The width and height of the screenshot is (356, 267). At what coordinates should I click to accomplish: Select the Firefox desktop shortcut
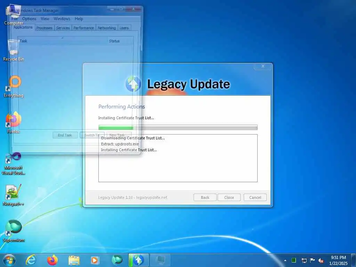pos(14,122)
